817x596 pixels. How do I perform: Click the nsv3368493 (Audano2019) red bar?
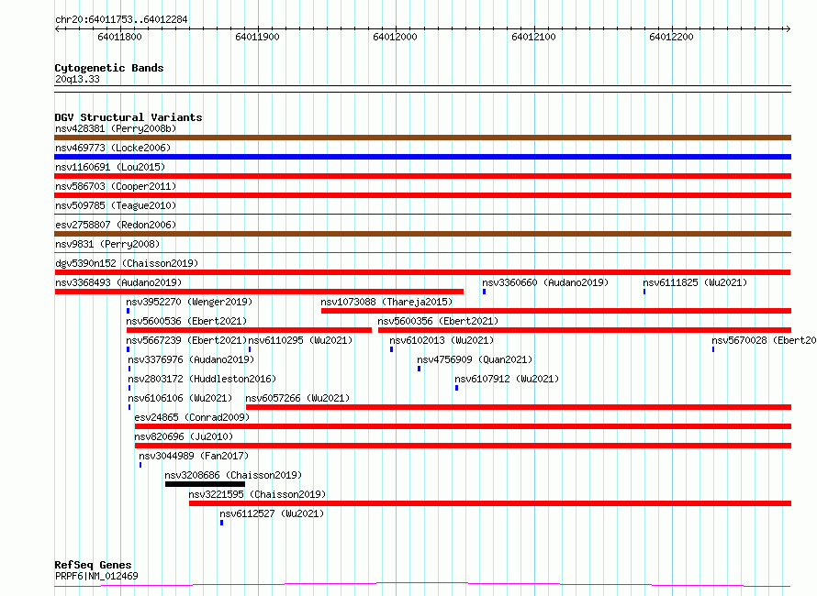[x=259, y=292]
